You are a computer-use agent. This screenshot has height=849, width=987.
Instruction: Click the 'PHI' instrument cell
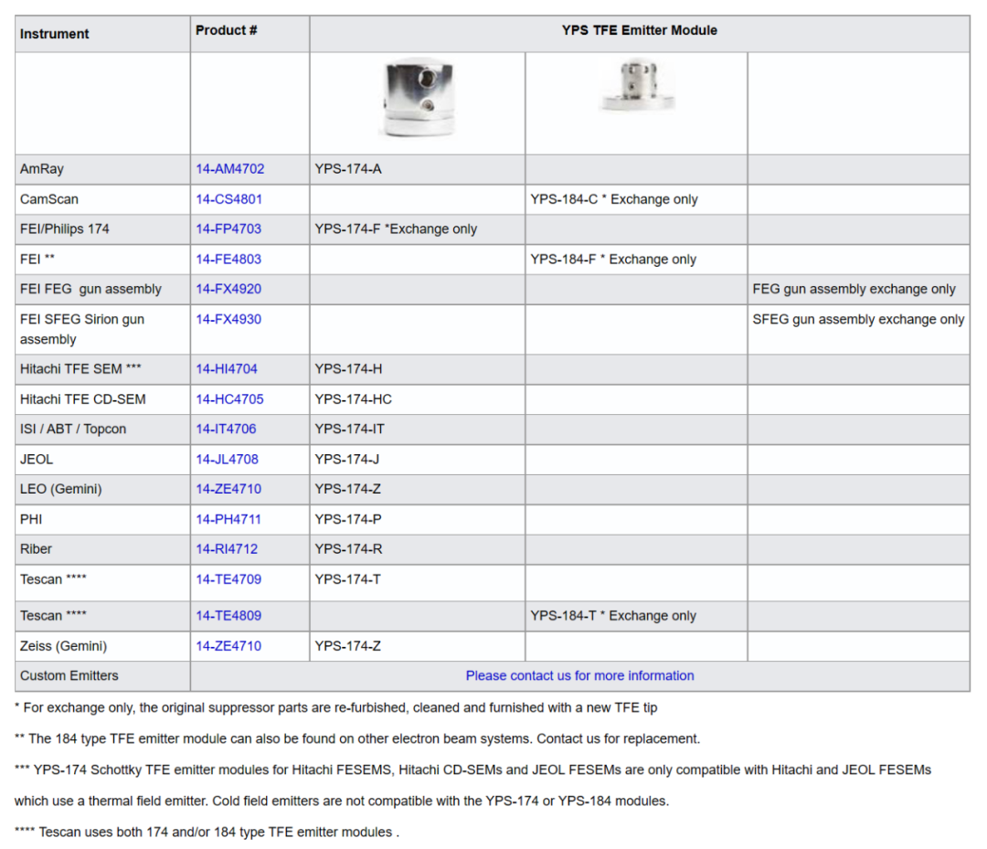pos(102,519)
